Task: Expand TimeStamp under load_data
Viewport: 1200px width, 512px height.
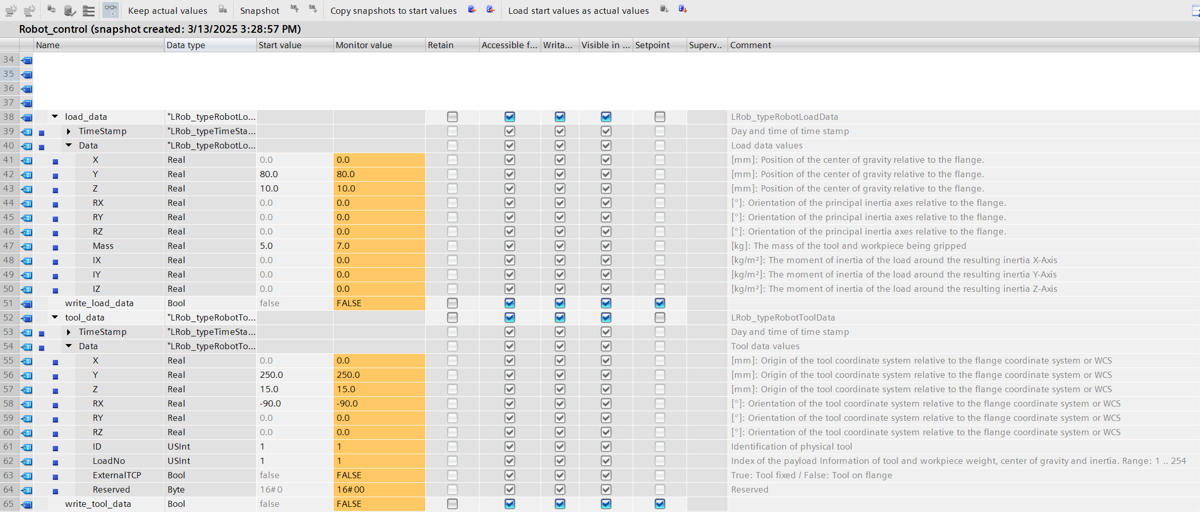Action: 69,132
